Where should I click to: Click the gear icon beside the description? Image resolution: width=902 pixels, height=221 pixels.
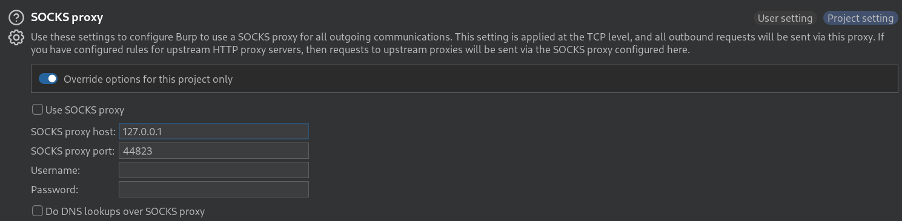coord(16,38)
